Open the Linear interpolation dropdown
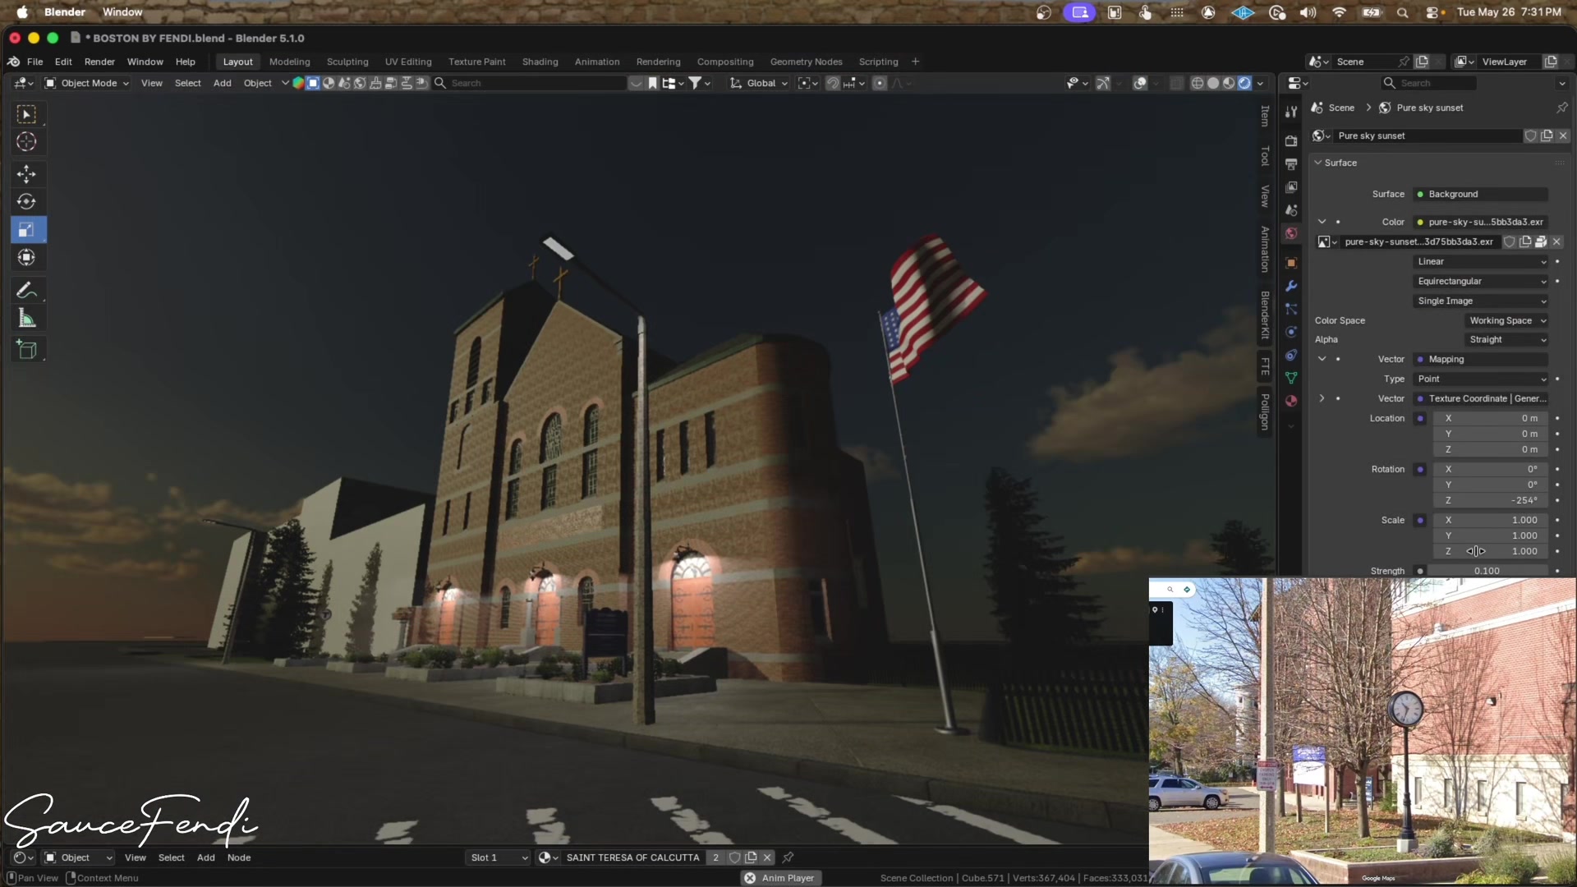The height and width of the screenshot is (887, 1577). (x=1481, y=261)
